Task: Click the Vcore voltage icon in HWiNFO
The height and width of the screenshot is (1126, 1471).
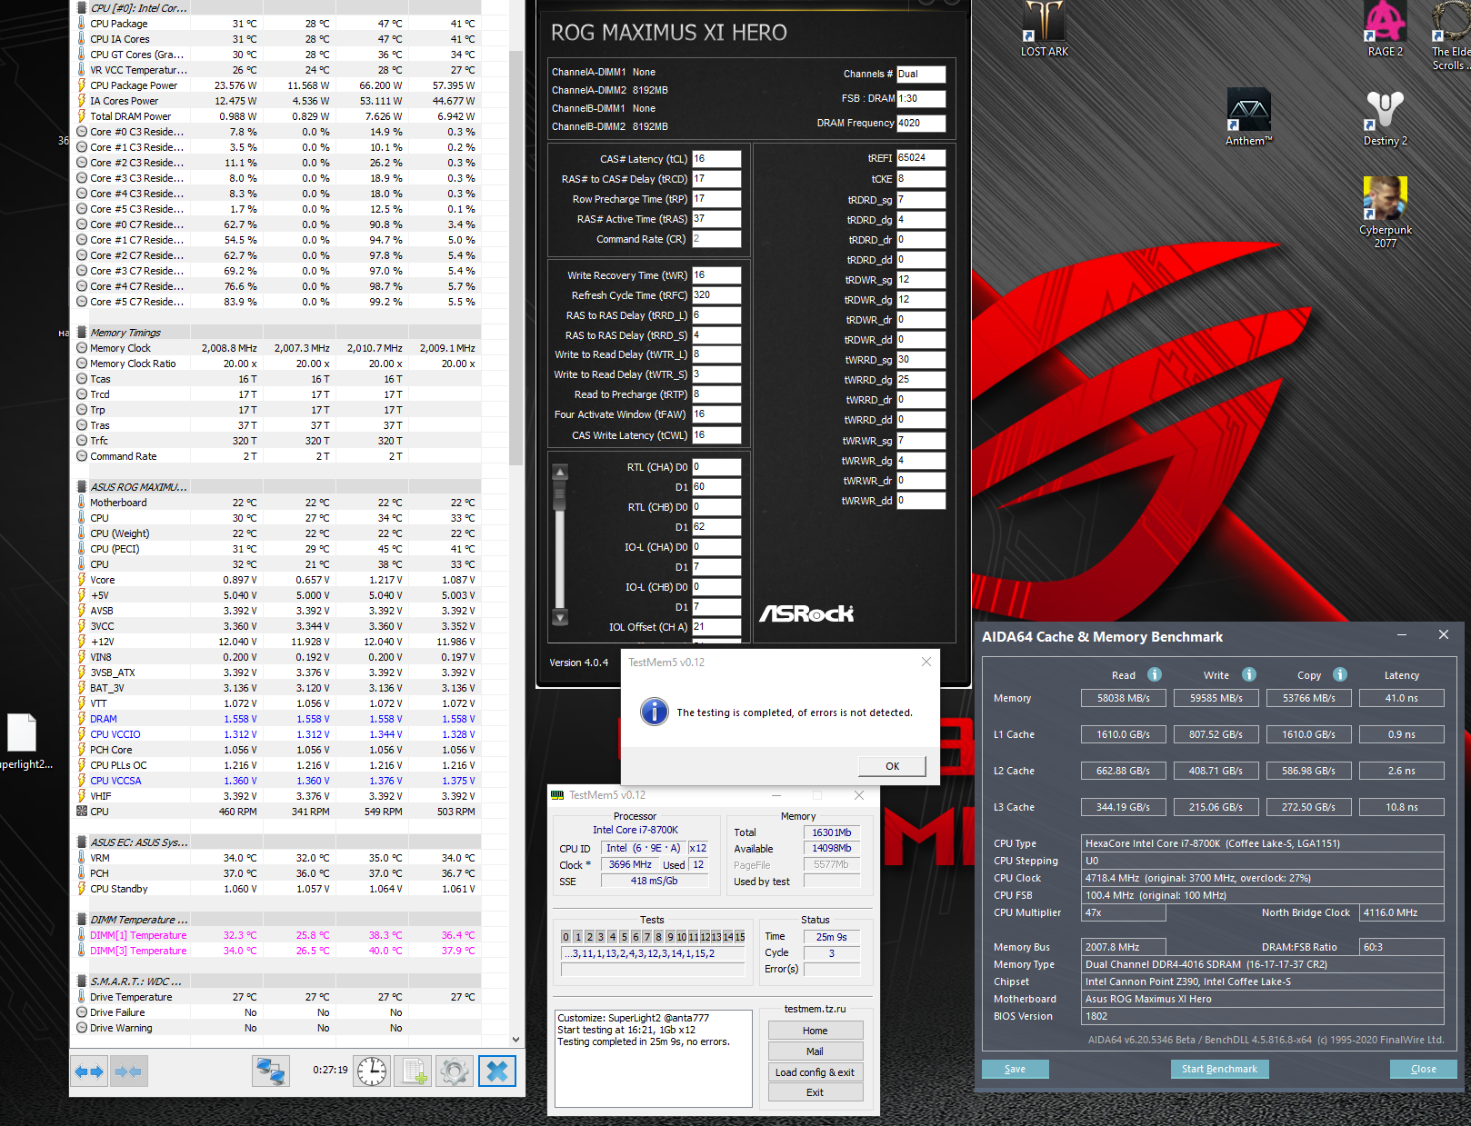Action: [82, 580]
